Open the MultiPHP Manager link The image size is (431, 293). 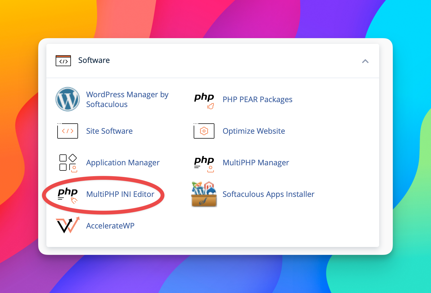256,163
